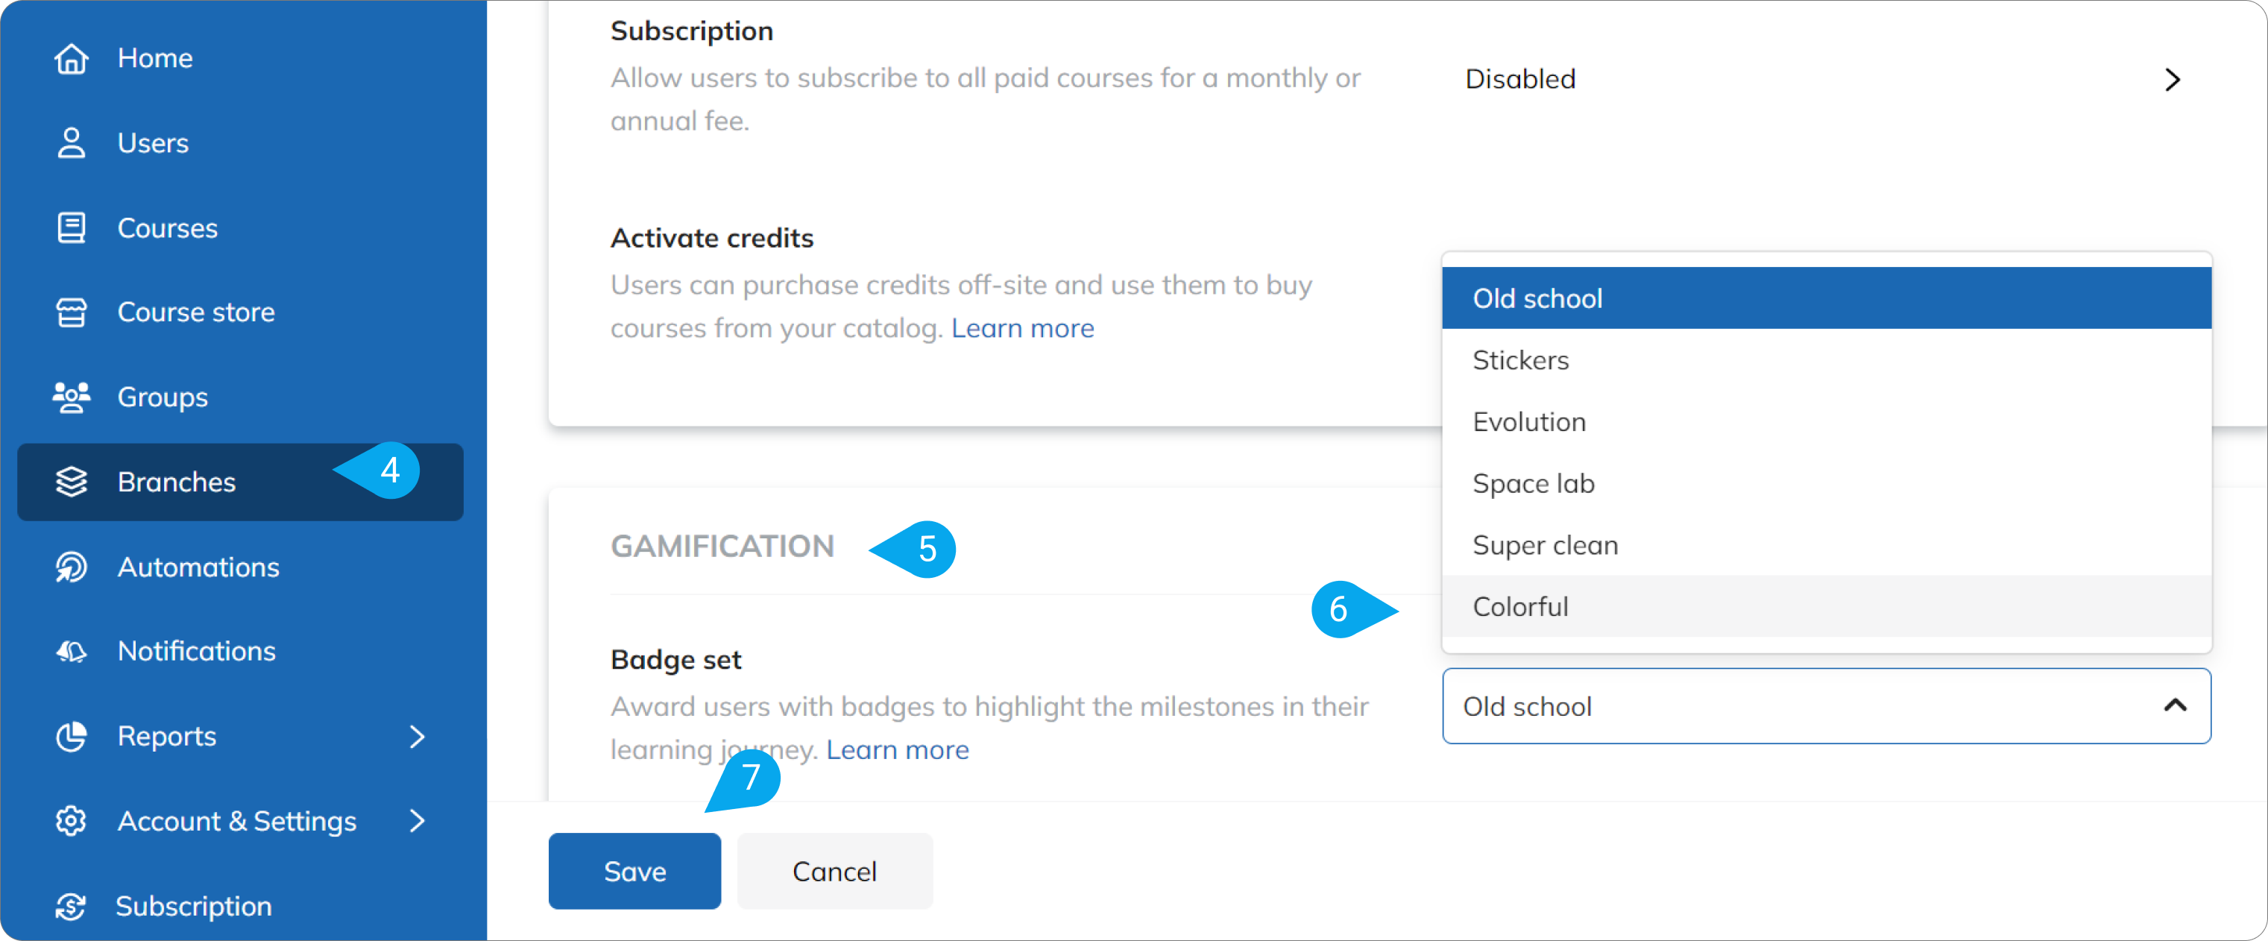This screenshot has width=2268, height=941.
Task: Select the Colorful badge set option
Action: pos(1520,605)
